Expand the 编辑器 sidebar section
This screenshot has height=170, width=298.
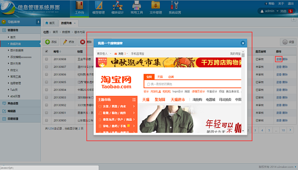20,111
